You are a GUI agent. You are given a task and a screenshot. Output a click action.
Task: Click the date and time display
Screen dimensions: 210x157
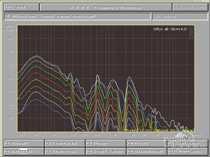pyautogui.click(x=190, y=7)
